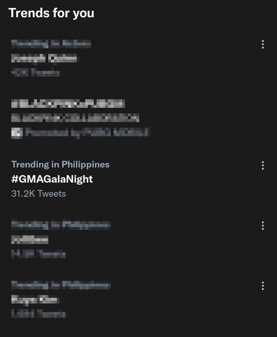Click the blurred category line of the last trend
Image resolution: width=277 pixels, height=337 pixels.
(61, 285)
